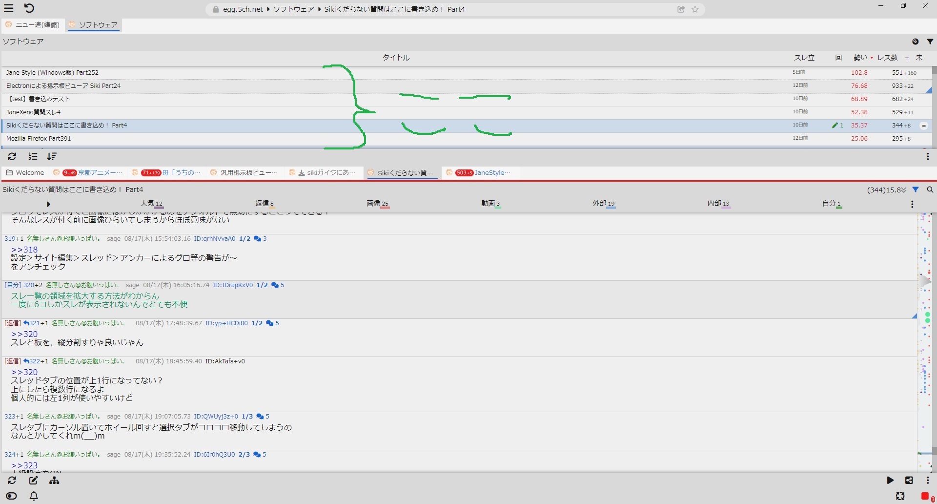Viewport: 937px width, 504px height.
Task: Follow the >>318 anchor link
Action: (x=24, y=250)
